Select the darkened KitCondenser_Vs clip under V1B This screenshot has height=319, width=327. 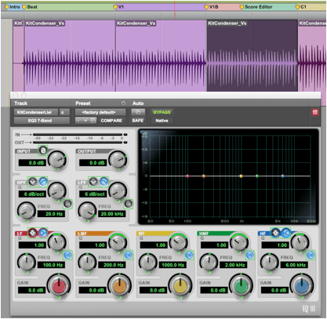click(253, 56)
